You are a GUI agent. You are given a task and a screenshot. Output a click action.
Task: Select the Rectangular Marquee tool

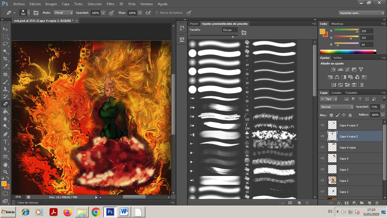click(5, 37)
